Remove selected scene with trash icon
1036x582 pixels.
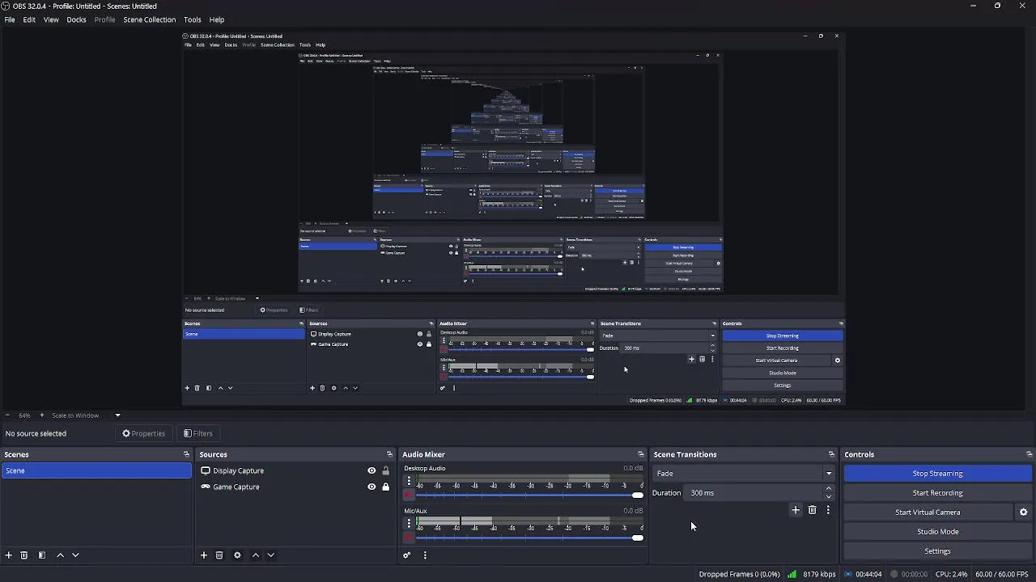24,555
